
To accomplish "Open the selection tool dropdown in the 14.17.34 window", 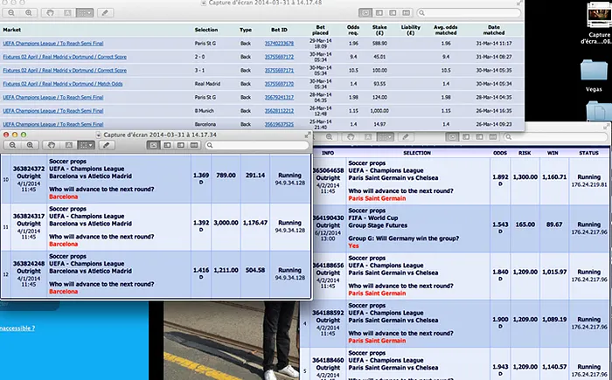I will pos(87,145).
